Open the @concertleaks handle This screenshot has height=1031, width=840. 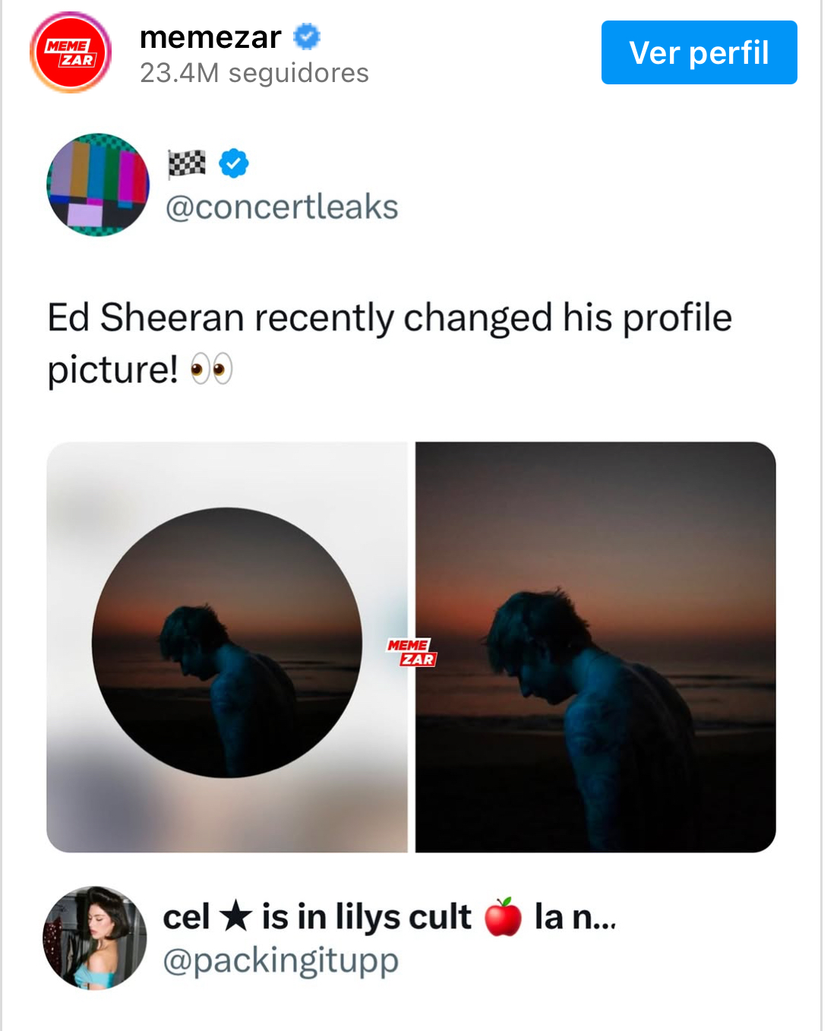(282, 207)
